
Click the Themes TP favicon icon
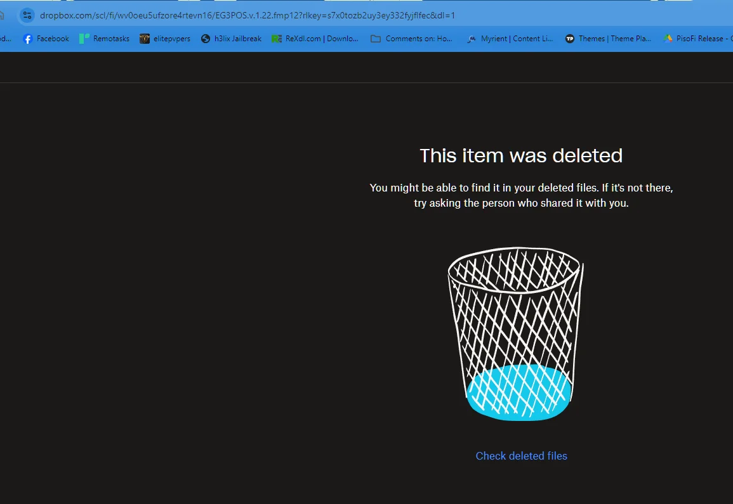570,39
